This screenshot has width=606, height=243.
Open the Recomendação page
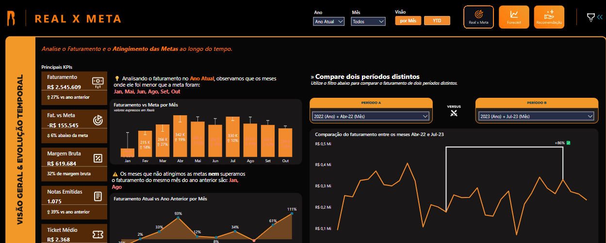coord(549,17)
